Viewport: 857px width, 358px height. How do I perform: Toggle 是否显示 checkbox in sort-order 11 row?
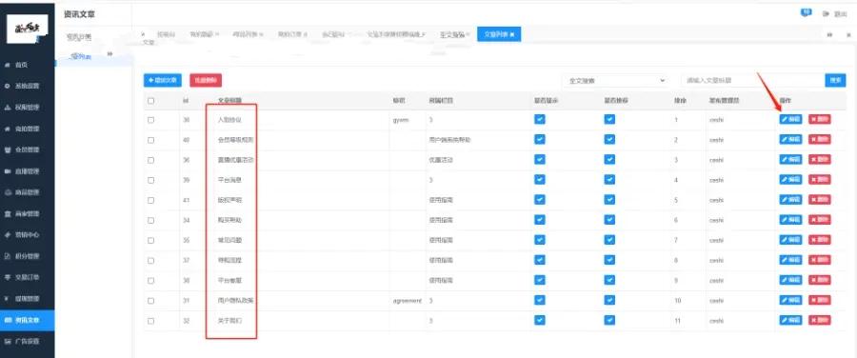coord(540,320)
